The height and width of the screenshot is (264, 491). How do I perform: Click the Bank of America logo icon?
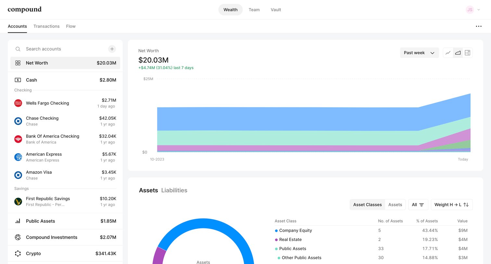tap(18, 139)
